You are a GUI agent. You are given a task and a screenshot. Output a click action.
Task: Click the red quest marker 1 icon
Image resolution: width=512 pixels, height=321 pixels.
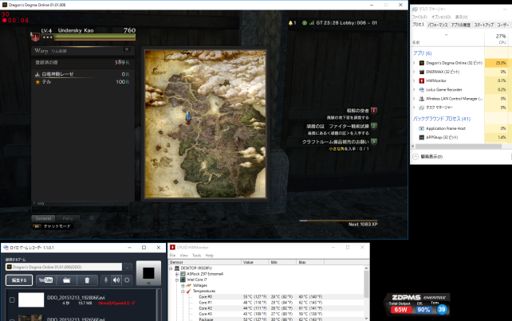(374, 111)
